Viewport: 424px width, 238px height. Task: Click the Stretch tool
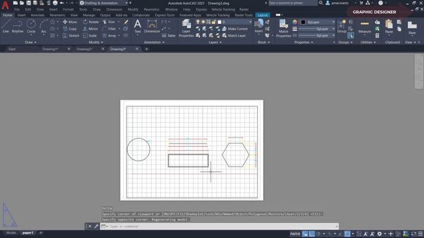pyautogui.click(x=71, y=35)
